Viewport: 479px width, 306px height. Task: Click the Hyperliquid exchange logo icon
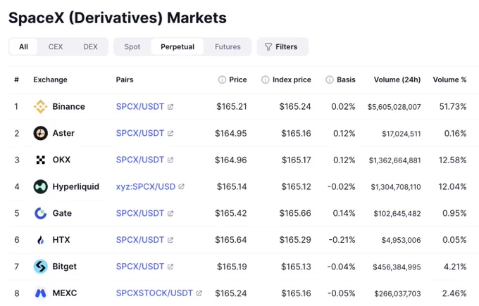[40, 186]
